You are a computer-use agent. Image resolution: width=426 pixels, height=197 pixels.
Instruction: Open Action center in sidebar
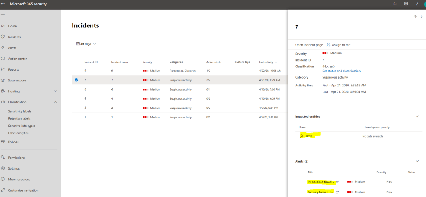18,59
